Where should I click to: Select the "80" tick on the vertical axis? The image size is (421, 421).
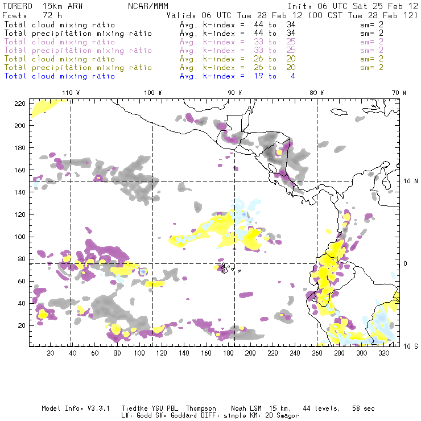click(x=22, y=259)
